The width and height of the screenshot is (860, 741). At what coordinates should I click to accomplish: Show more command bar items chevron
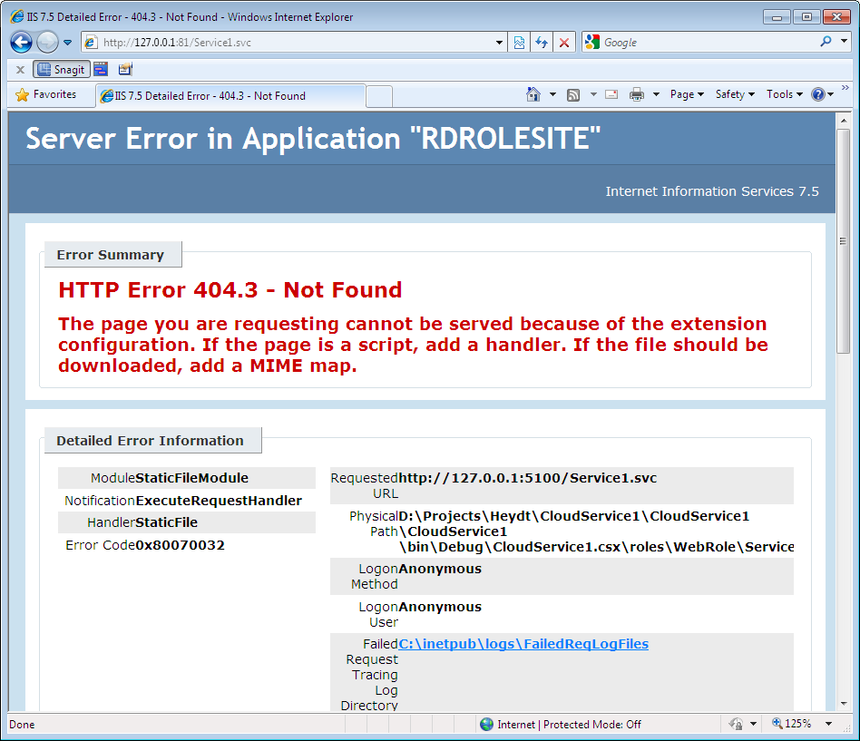tap(845, 88)
